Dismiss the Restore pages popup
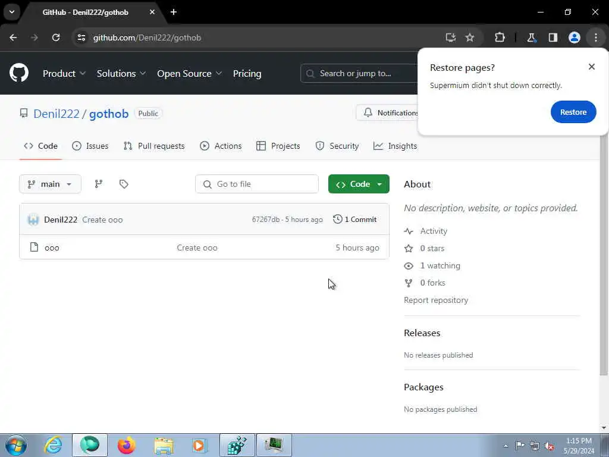Viewport: 609px width, 457px height. pos(592,67)
